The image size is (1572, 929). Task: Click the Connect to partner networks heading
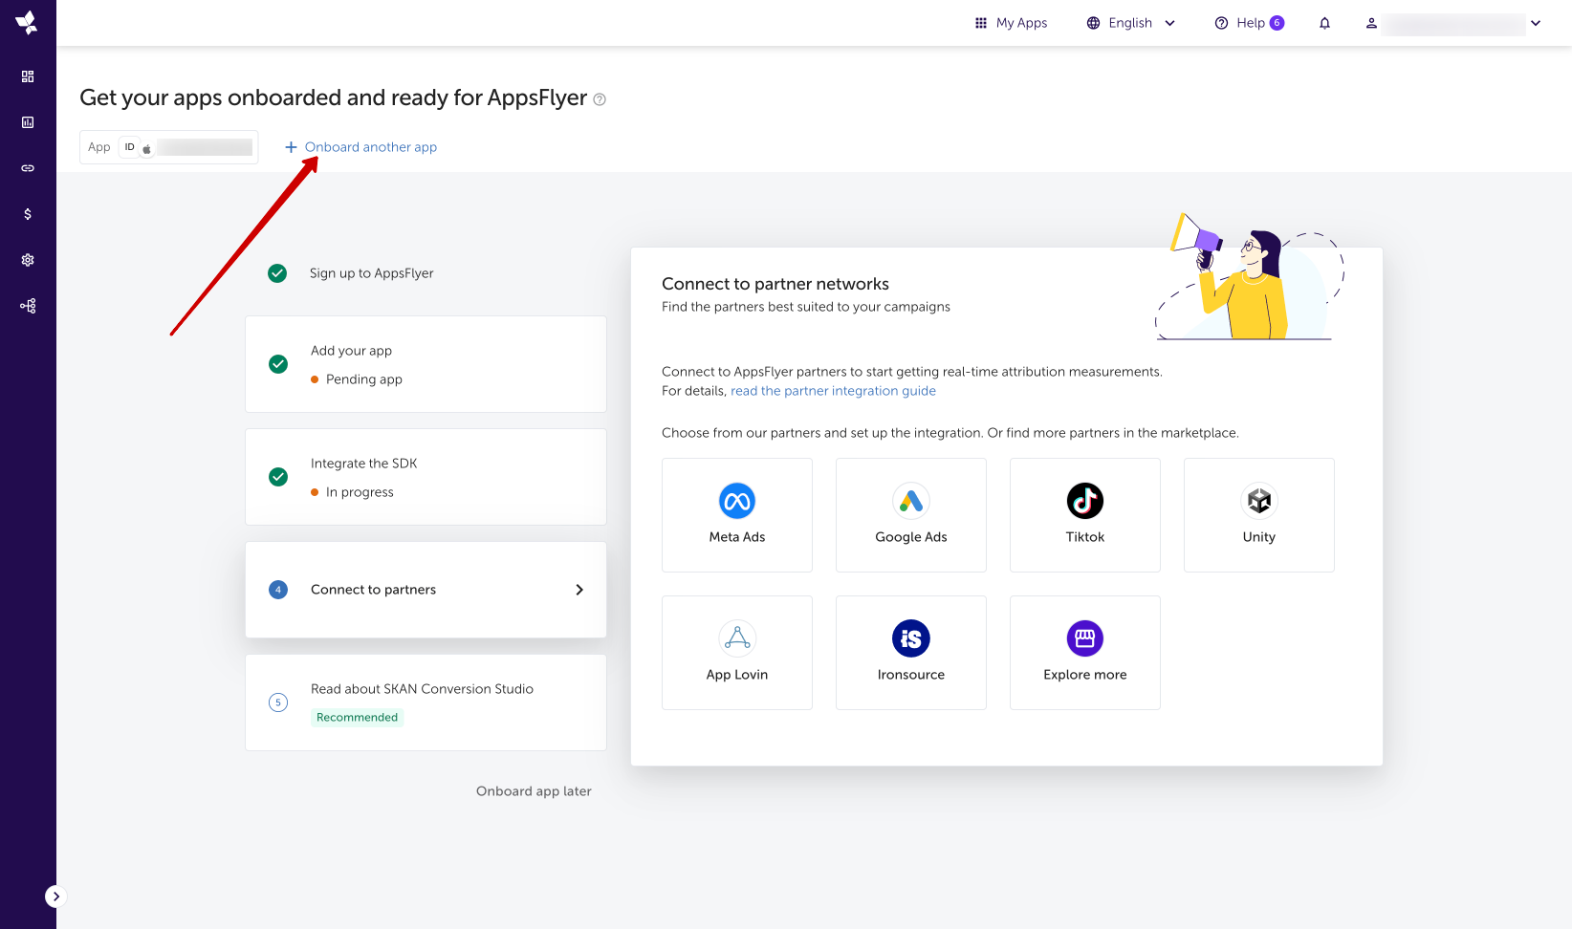point(775,284)
